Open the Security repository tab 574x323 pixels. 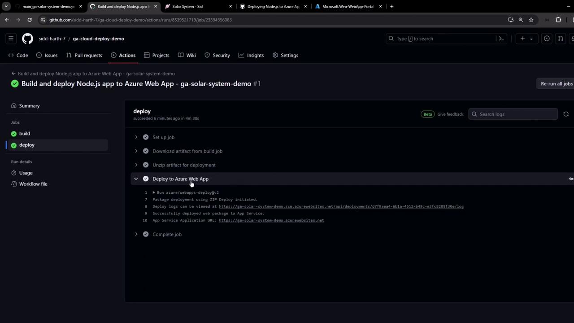pyautogui.click(x=217, y=55)
